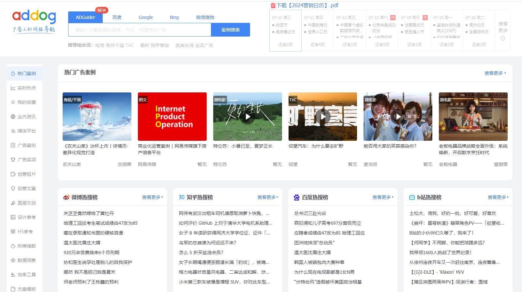This screenshot has width=522, height=292.
Task: Click the 广告案例 sidebar icon
Action: point(13,145)
